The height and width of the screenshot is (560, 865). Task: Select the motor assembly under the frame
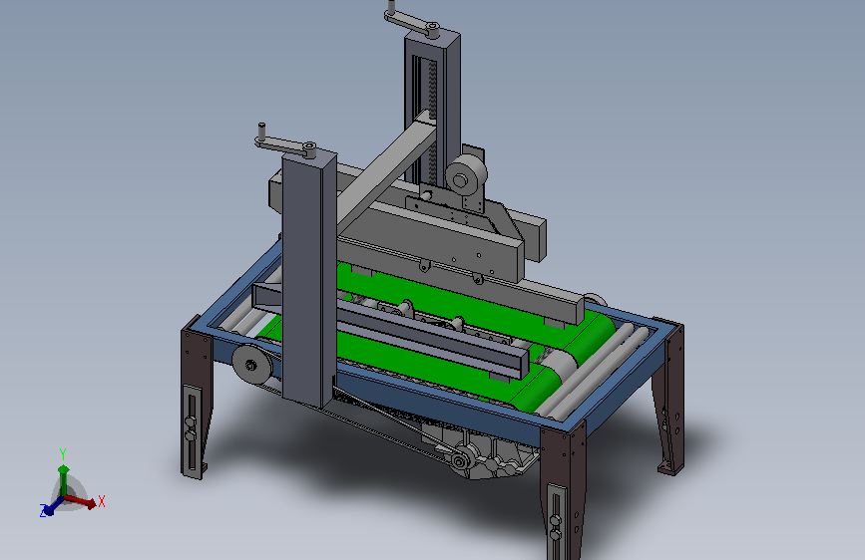[x=480, y=453]
